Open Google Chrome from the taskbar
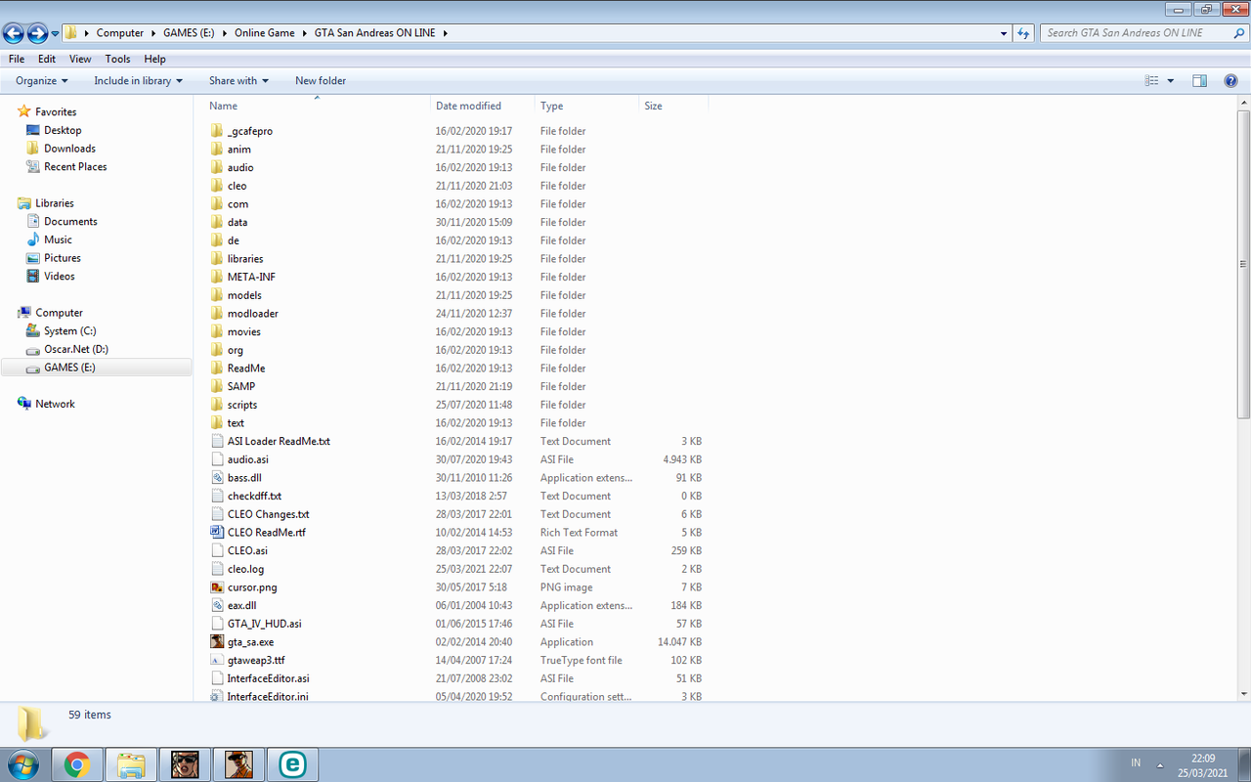Viewport: 1251px width, 782px height. tap(77, 764)
